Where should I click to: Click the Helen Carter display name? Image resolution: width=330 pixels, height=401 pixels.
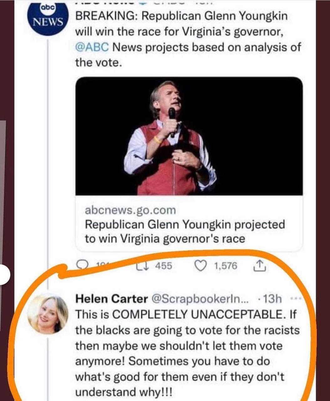(111, 299)
